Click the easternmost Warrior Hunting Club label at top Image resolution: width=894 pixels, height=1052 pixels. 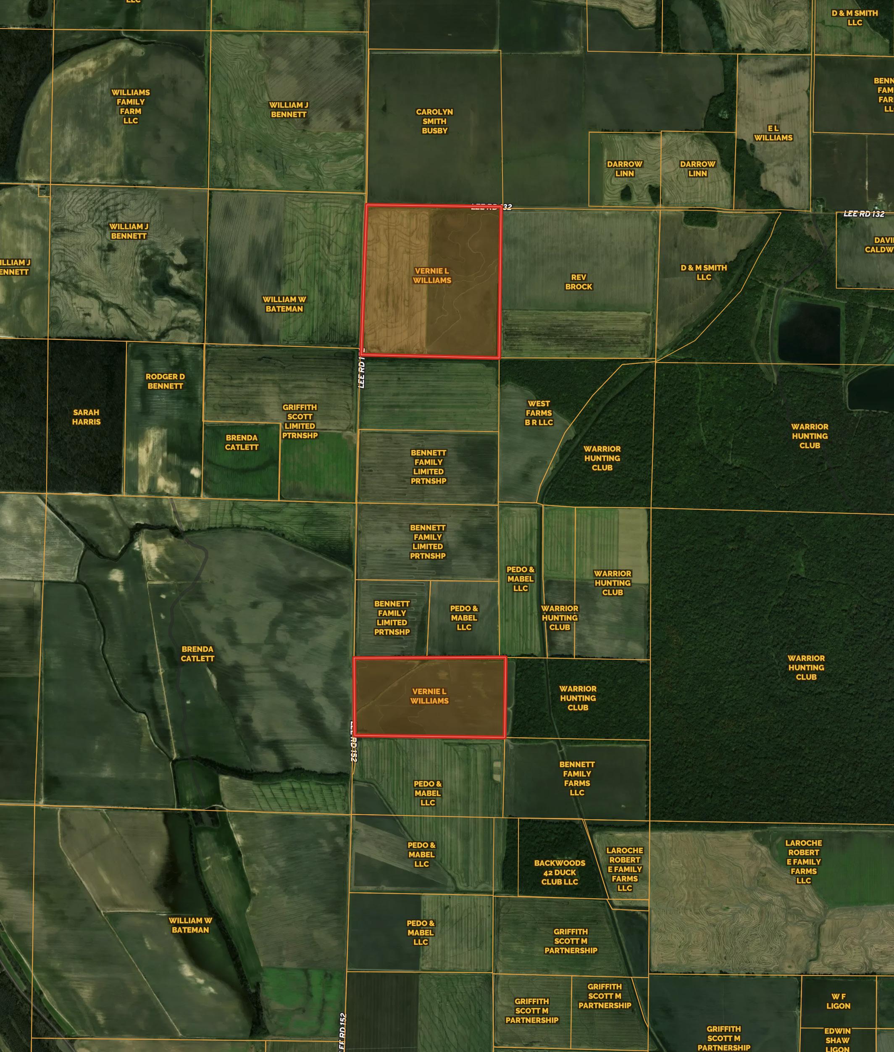810,436
